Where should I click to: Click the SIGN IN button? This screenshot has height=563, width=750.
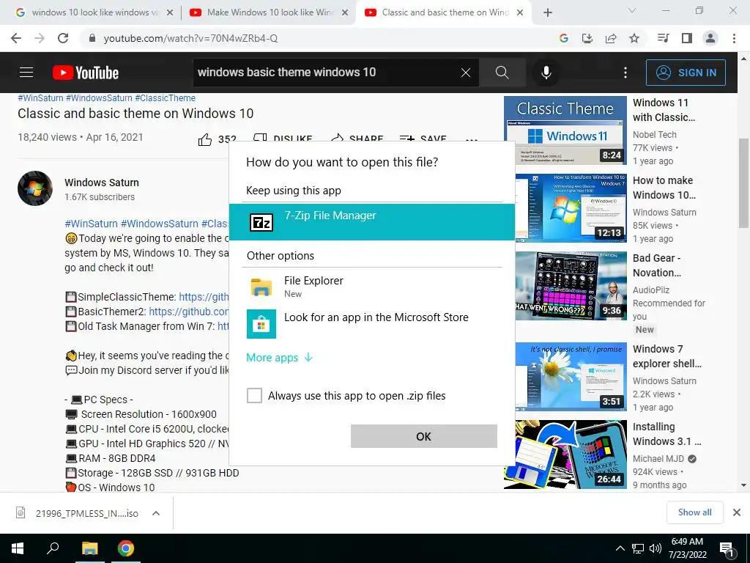(x=686, y=73)
